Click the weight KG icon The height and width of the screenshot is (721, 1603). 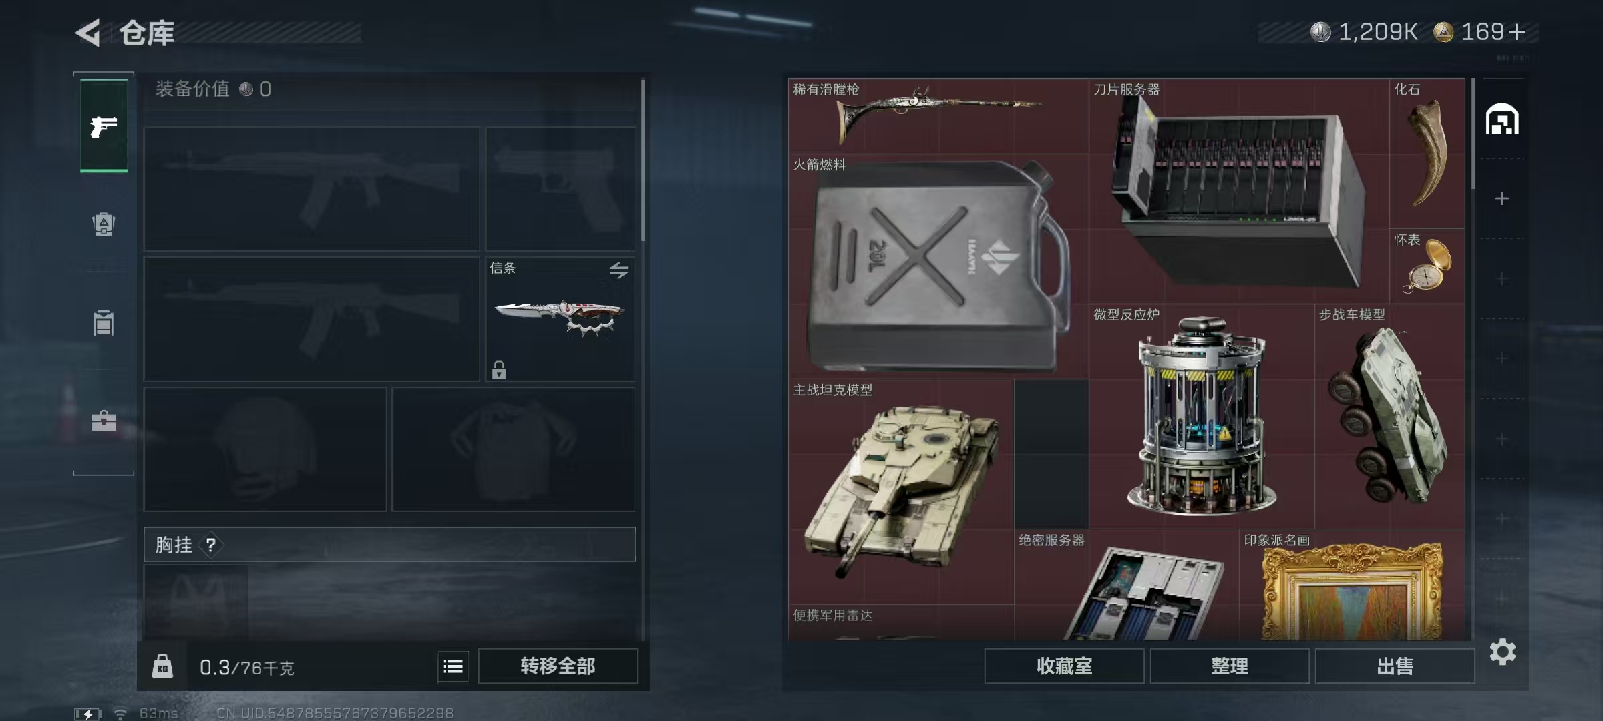[x=162, y=666]
